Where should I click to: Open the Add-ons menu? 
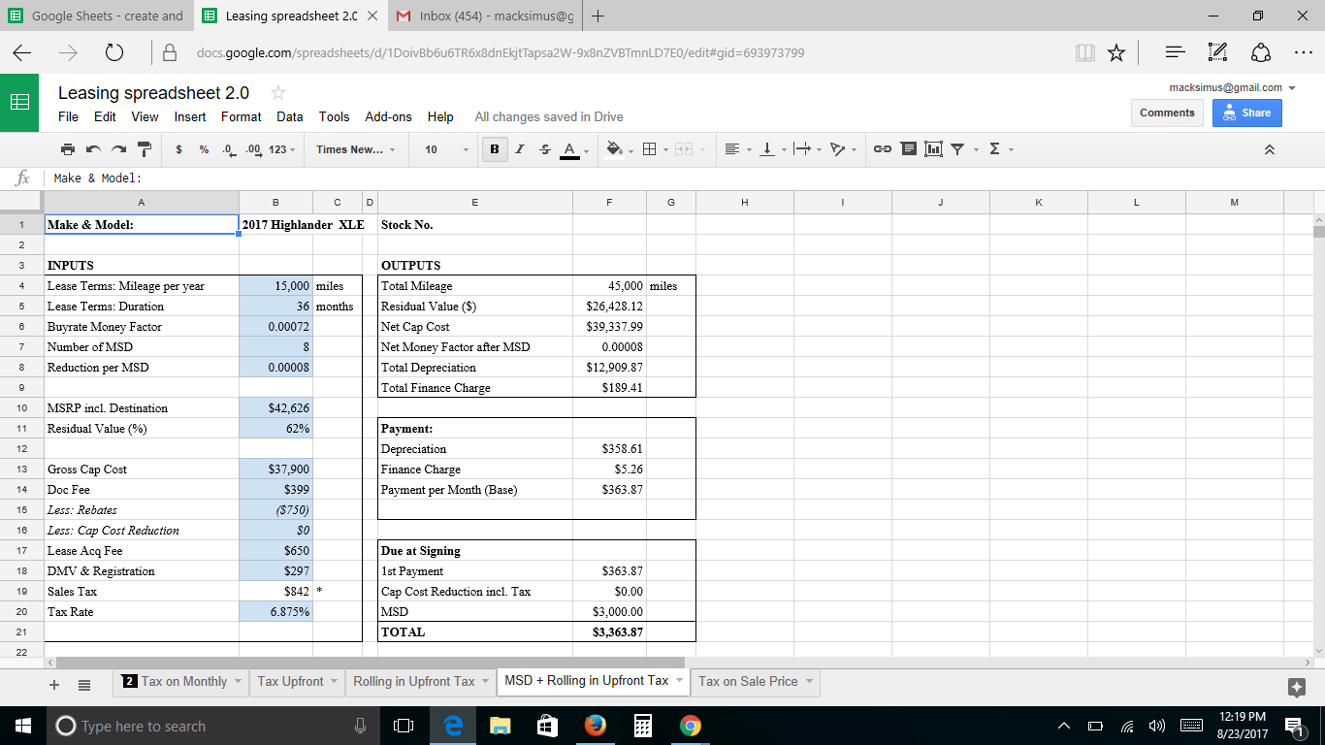click(x=388, y=116)
